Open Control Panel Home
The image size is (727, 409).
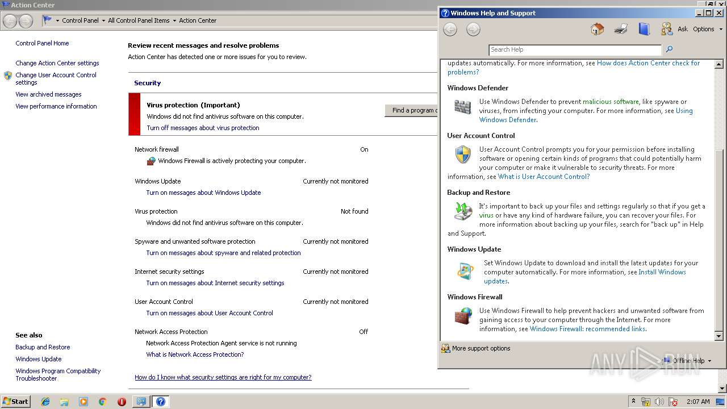(x=42, y=43)
